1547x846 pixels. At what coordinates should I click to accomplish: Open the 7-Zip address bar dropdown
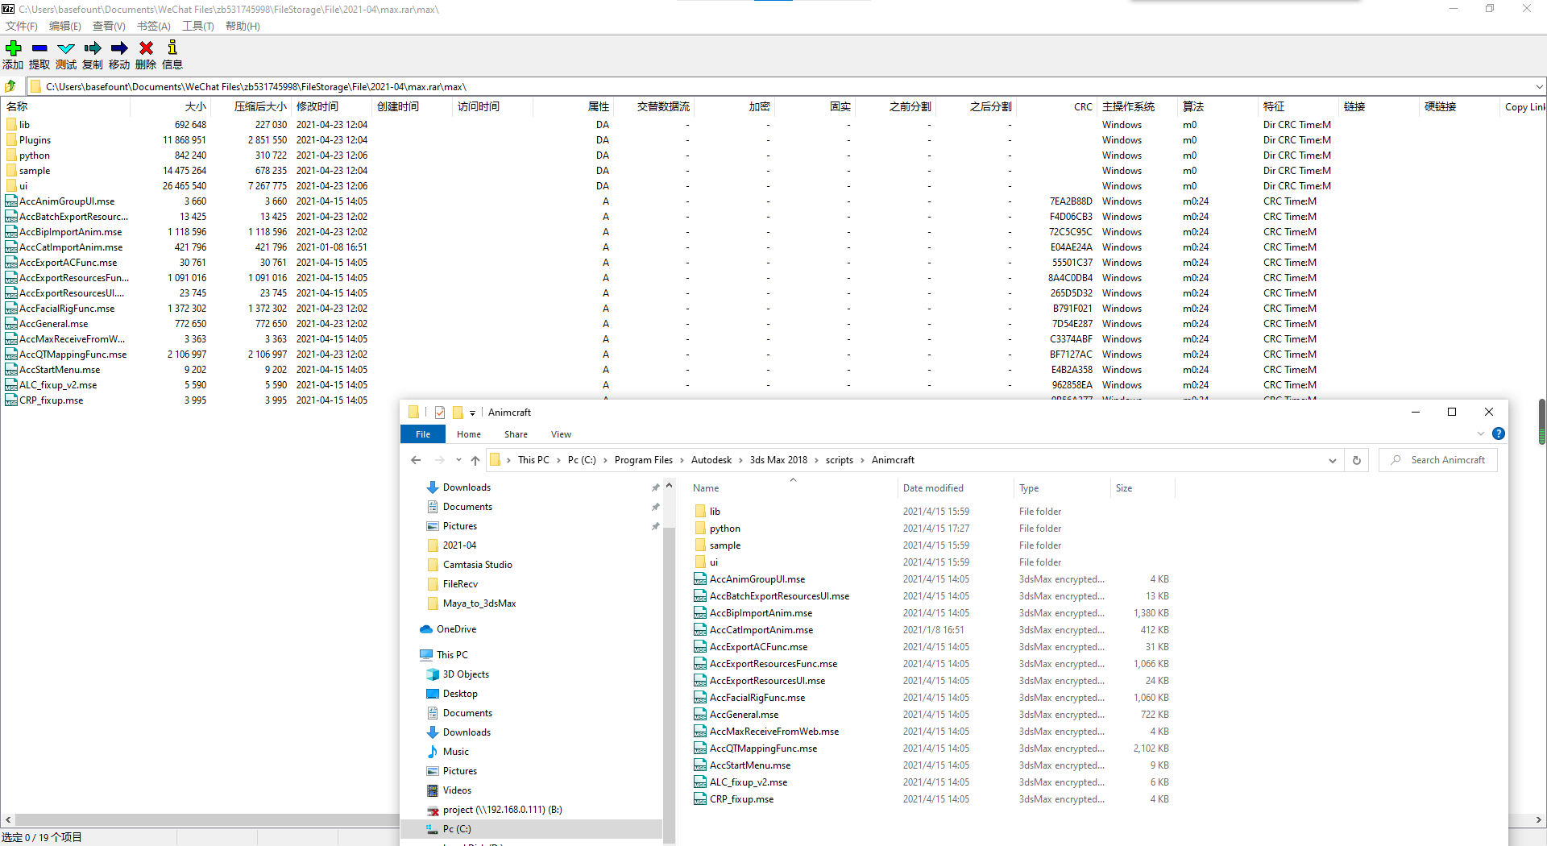pyautogui.click(x=1539, y=86)
